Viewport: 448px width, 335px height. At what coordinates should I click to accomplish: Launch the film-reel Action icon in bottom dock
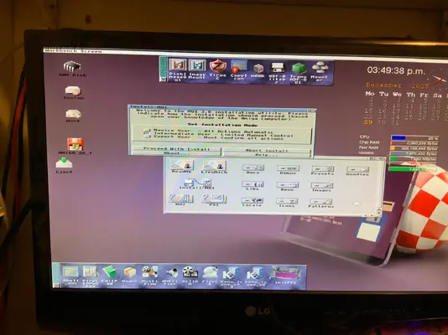(190, 276)
